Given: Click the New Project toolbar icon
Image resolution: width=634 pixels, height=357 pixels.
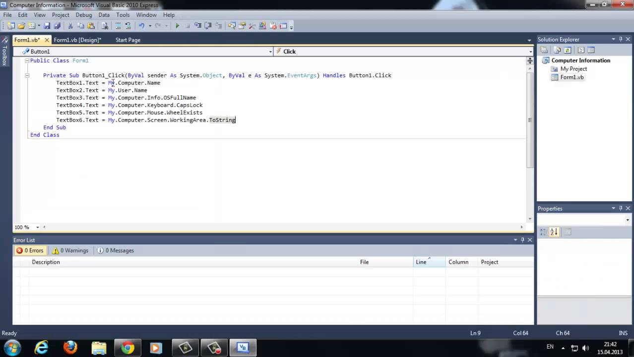Looking at the screenshot, I should pos(10,26).
